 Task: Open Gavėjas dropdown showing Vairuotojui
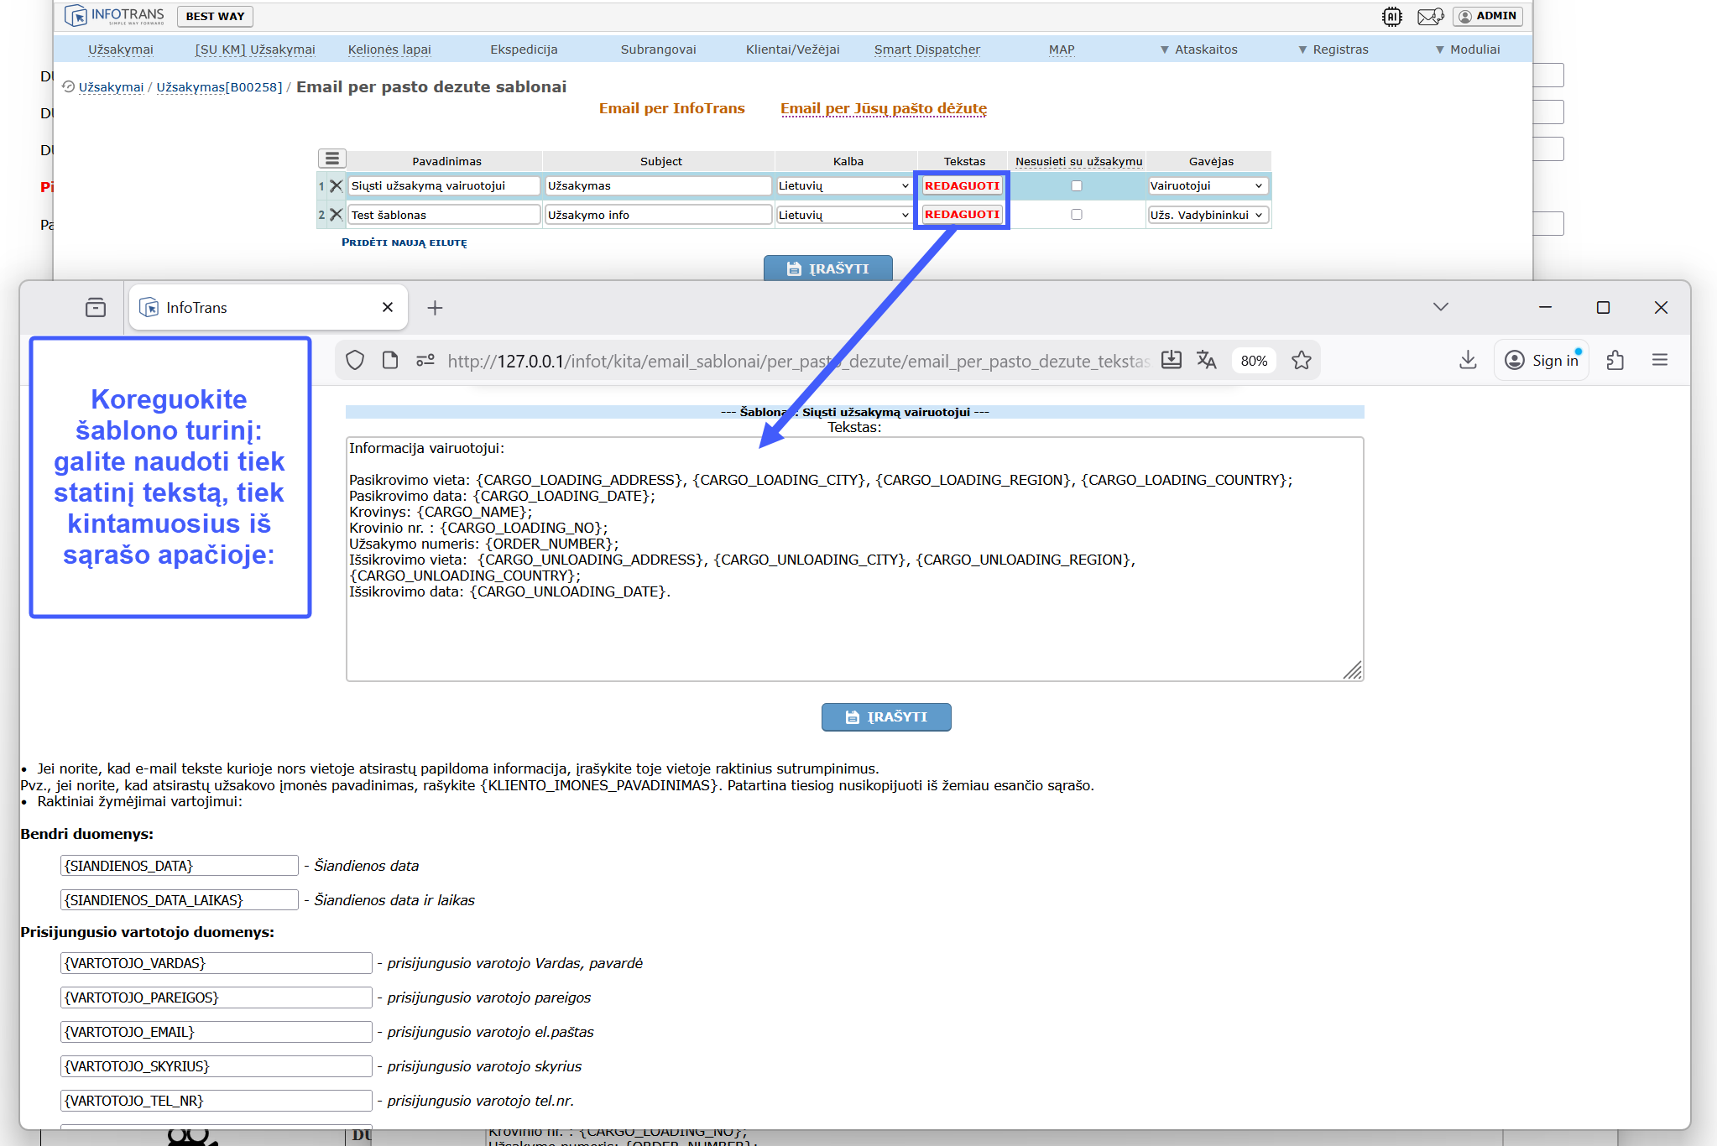pyautogui.click(x=1207, y=186)
